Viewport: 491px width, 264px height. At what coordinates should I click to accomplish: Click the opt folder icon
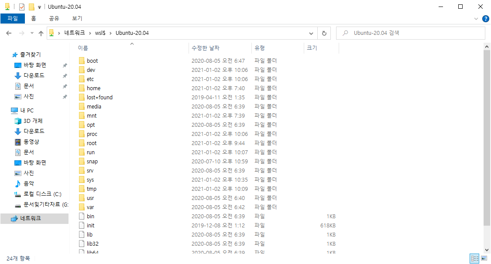tap(82, 125)
